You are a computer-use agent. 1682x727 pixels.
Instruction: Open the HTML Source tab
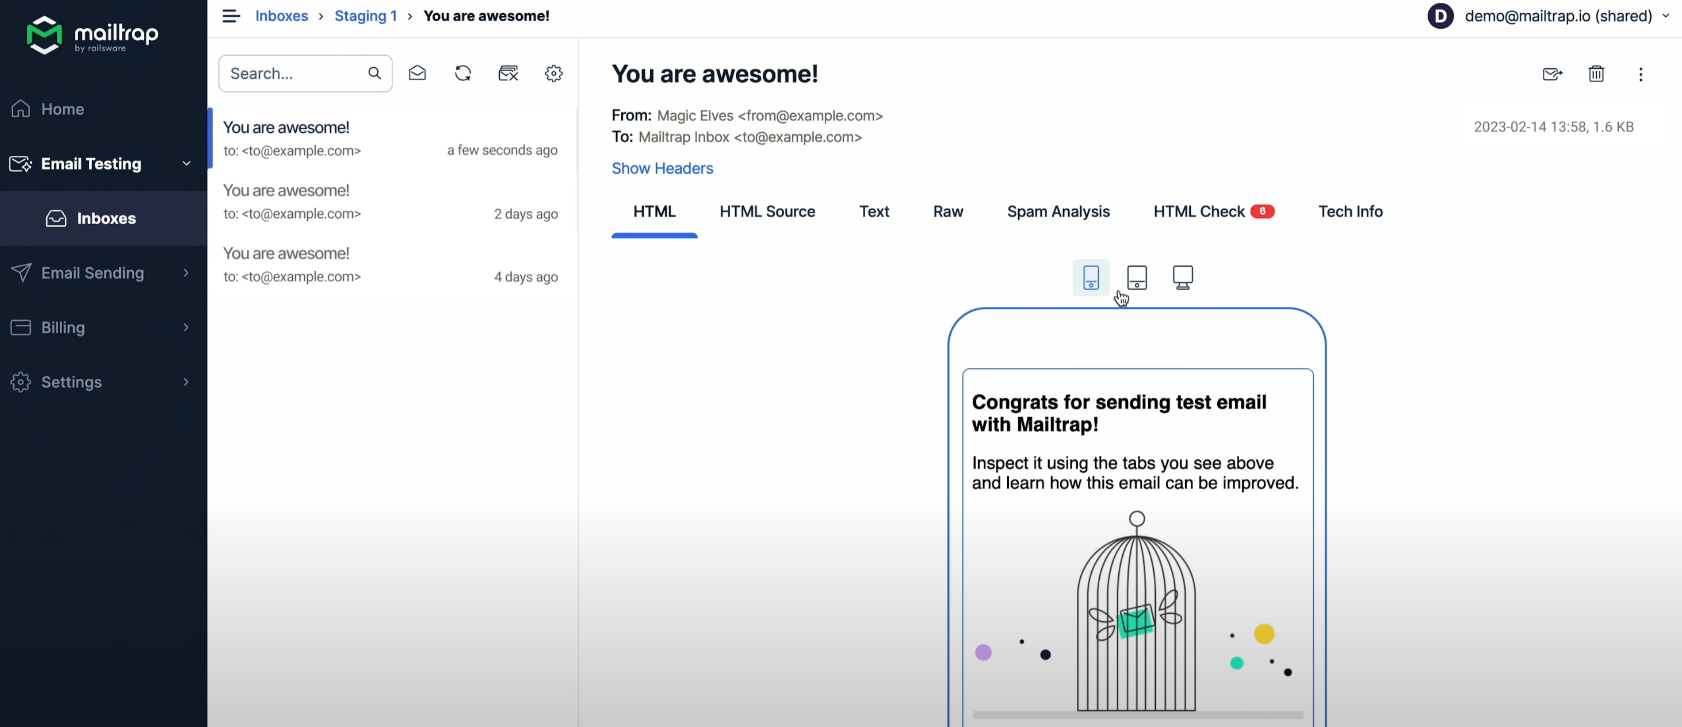pos(767,211)
